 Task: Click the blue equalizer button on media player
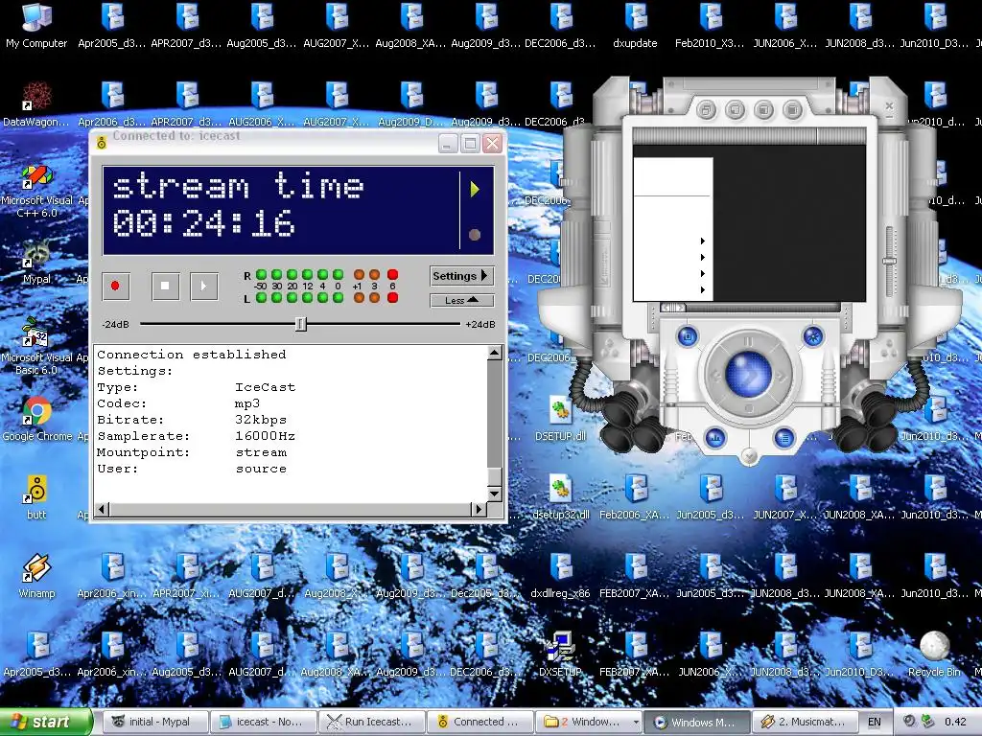[715, 437]
